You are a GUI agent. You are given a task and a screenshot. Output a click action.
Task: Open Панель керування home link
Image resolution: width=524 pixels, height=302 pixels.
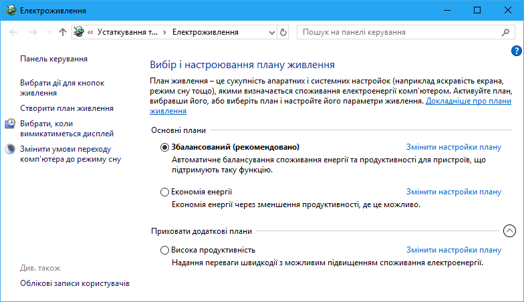coord(53,59)
